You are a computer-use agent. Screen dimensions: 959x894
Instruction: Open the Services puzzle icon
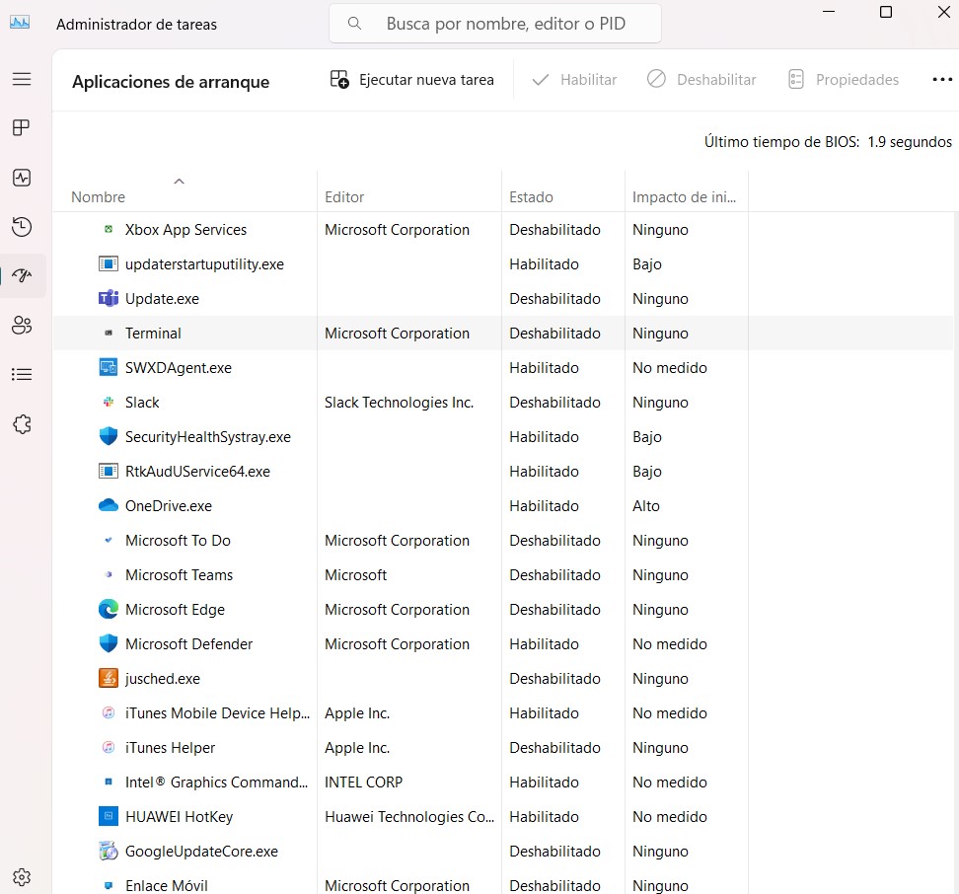pos(22,424)
